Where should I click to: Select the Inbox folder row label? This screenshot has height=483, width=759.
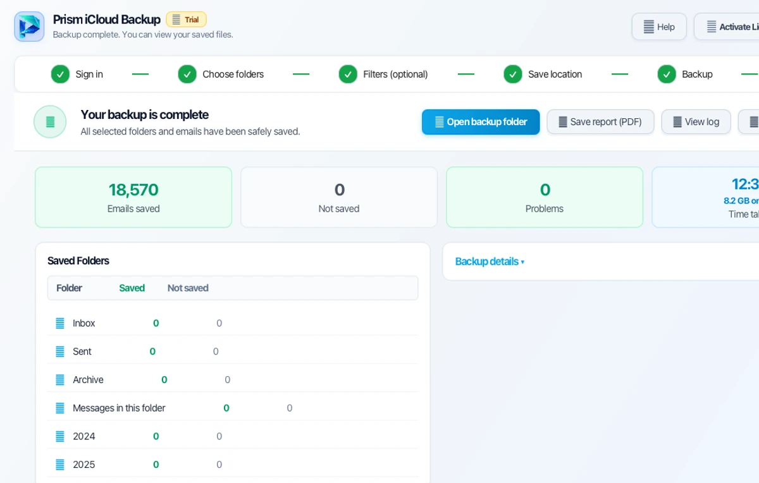click(84, 323)
